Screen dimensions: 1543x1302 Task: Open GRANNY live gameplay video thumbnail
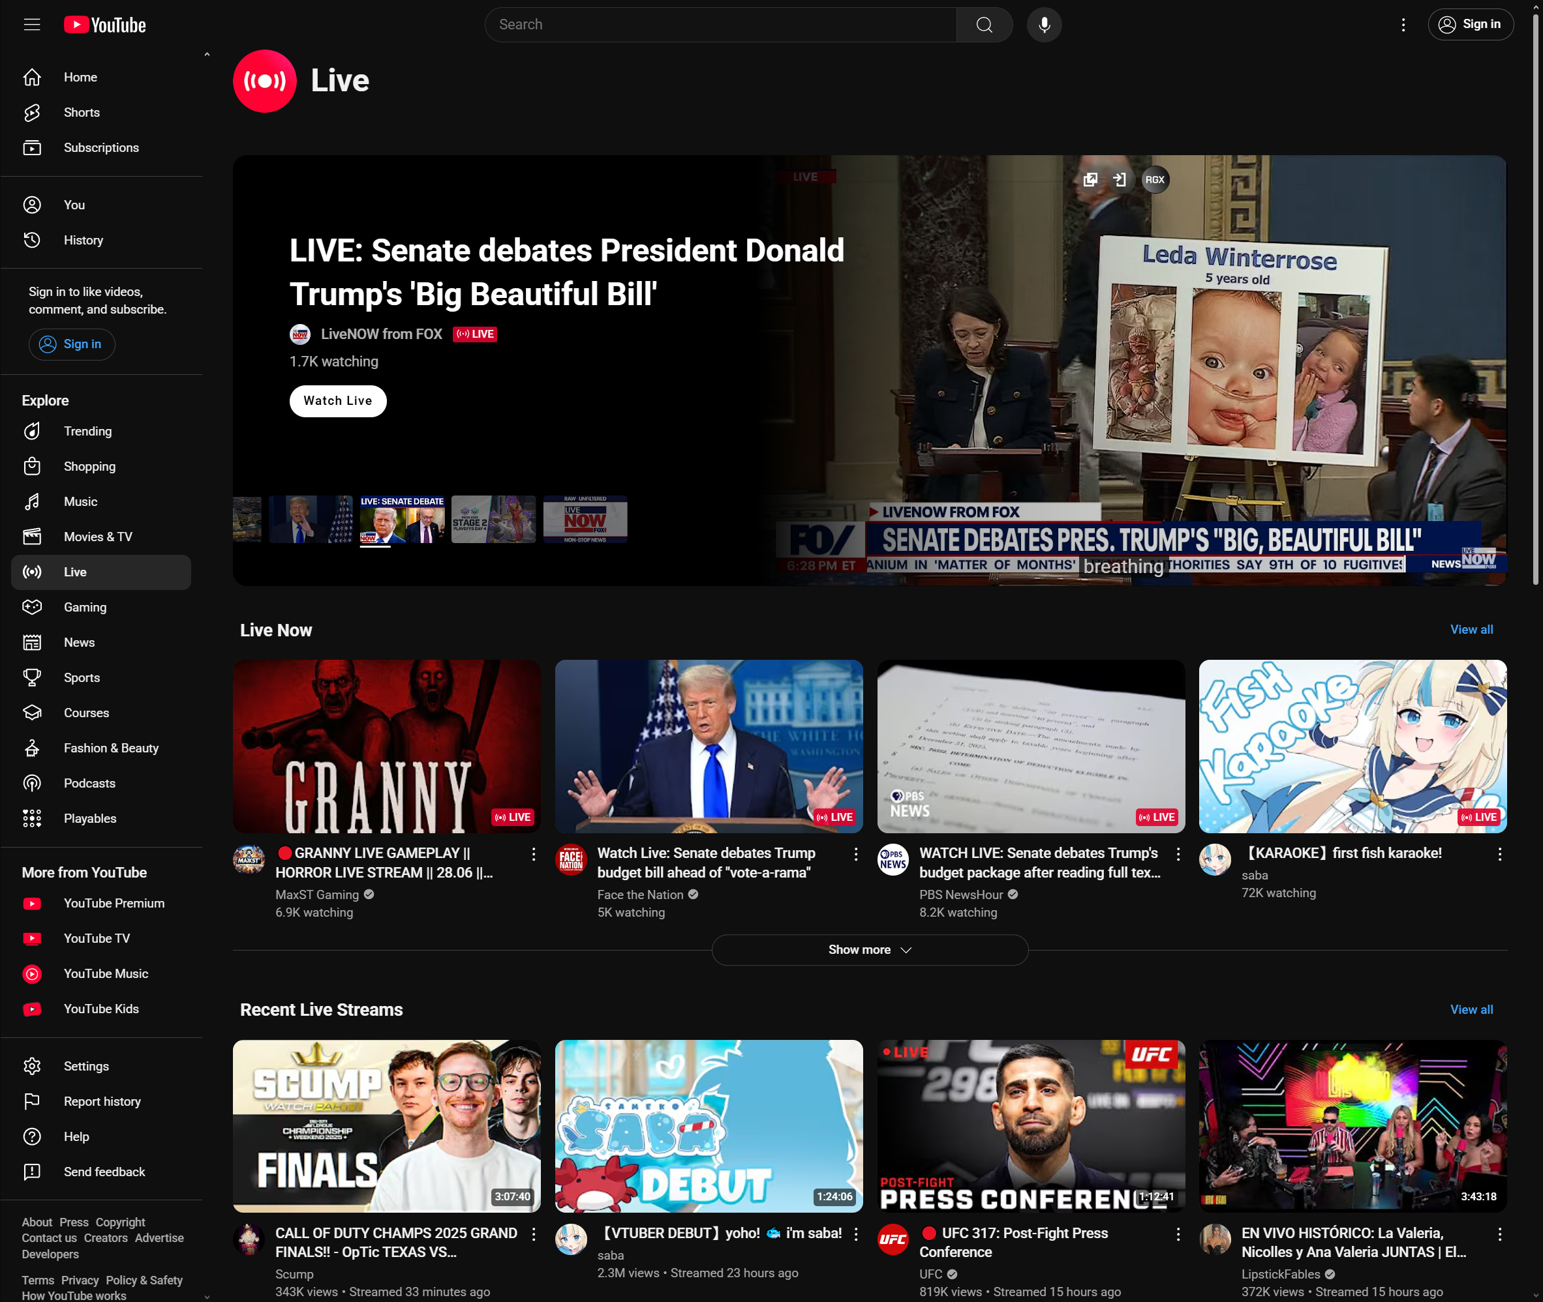[386, 747]
